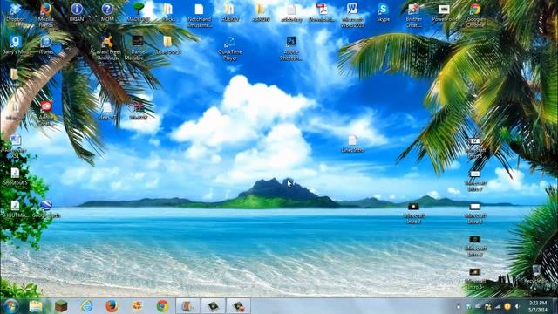Open the Minecraft Intro 7 file in the right column

[x=475, y=181]
